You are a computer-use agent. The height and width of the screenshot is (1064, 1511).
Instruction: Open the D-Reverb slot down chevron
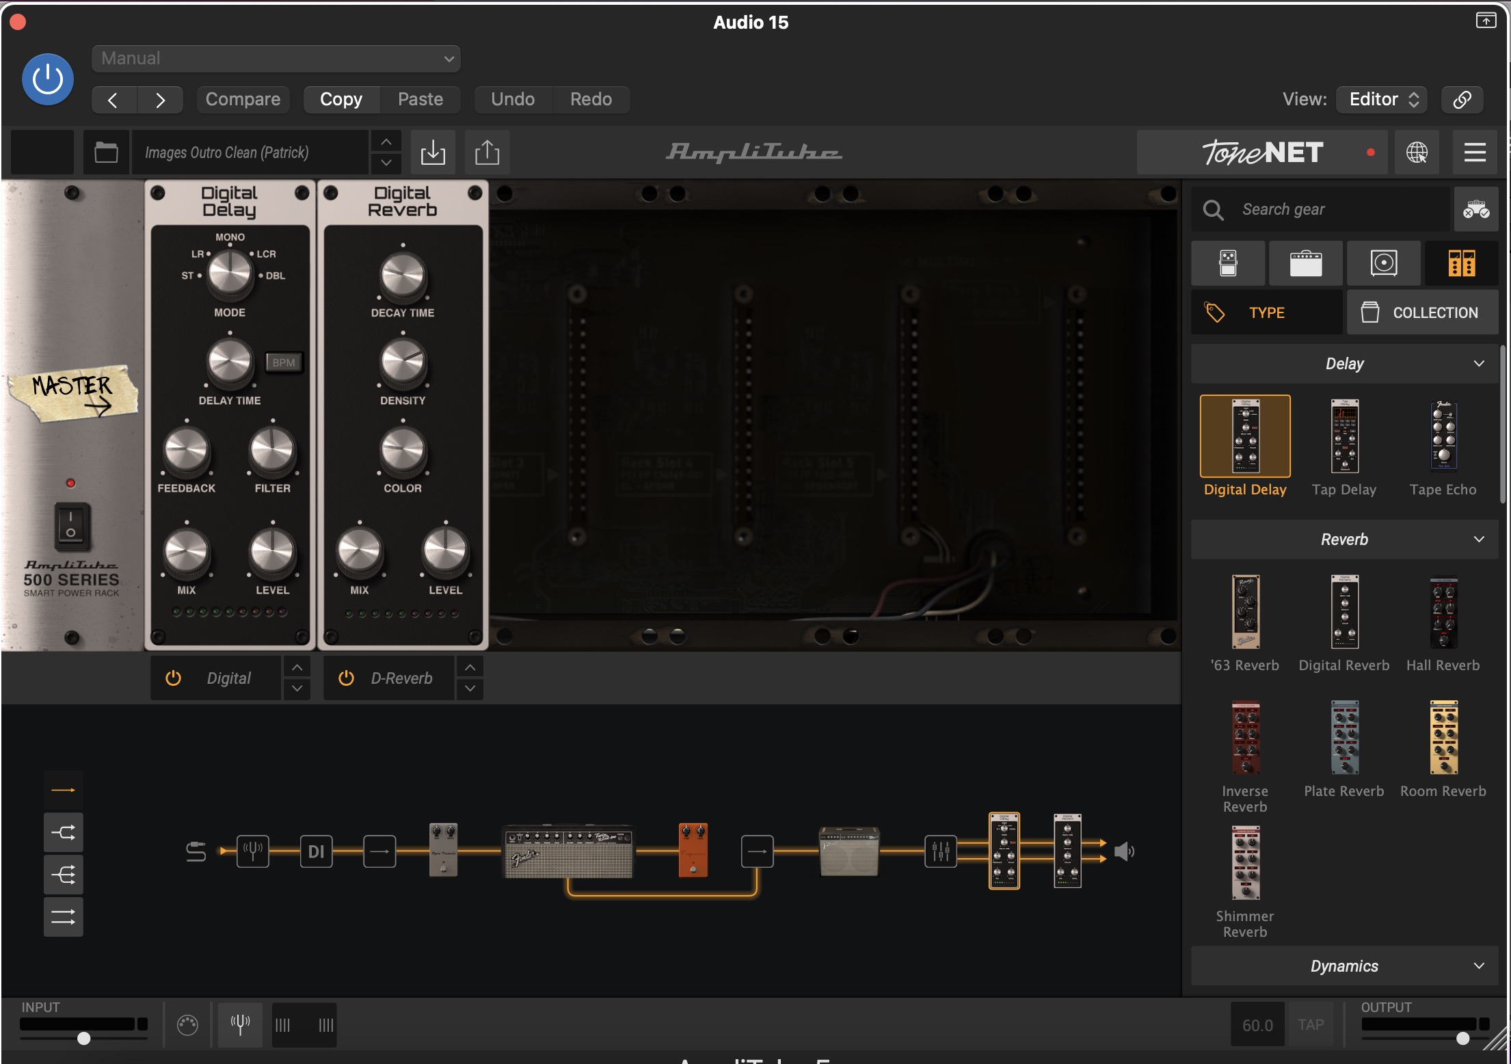[470, 689]
